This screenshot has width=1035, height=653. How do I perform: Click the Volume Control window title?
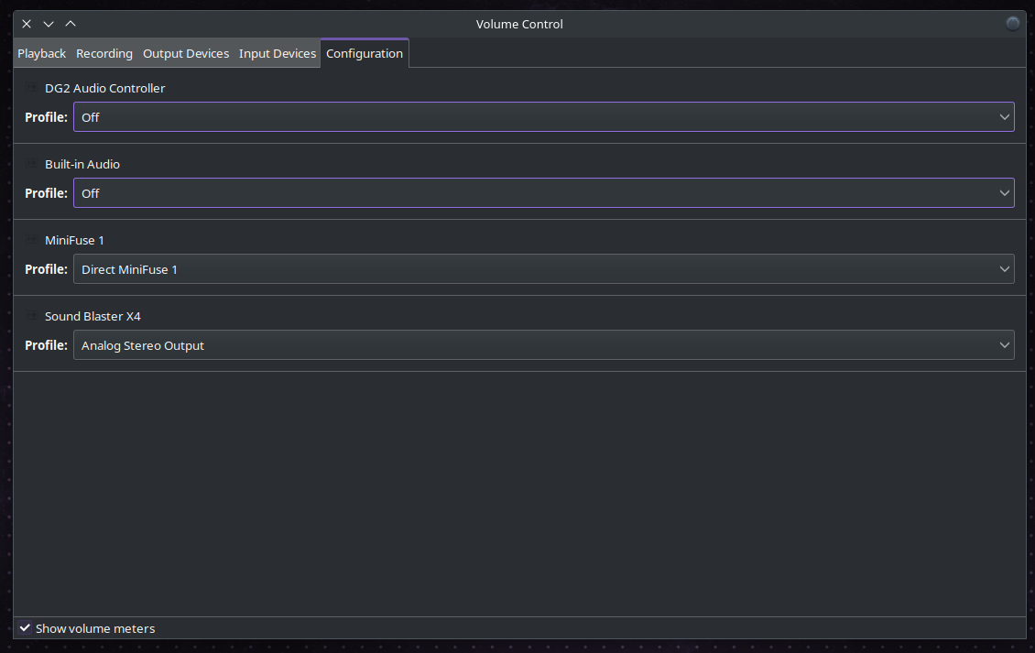519,24
